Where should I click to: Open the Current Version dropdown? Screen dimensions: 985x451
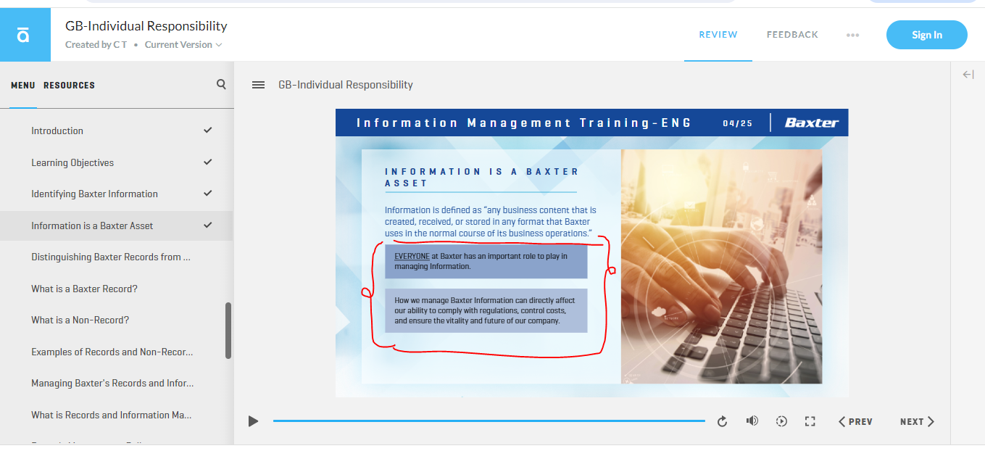click(x=183, y=44)
